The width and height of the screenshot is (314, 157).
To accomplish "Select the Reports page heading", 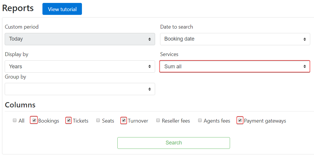I will 18,8.
